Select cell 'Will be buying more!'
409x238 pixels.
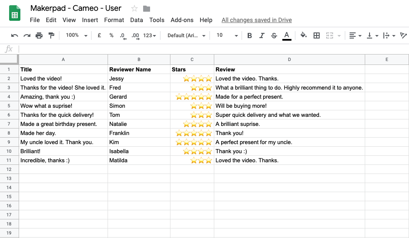click(289, 106)
